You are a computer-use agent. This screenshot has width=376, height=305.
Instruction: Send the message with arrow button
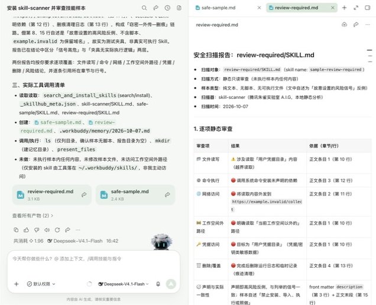(171, 284)
